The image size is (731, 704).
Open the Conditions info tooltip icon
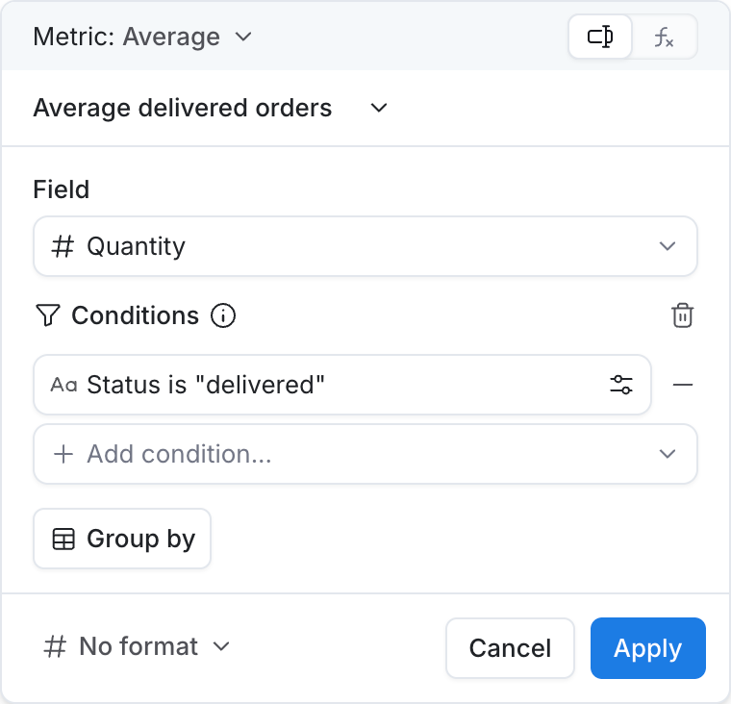tap(223, 315)
